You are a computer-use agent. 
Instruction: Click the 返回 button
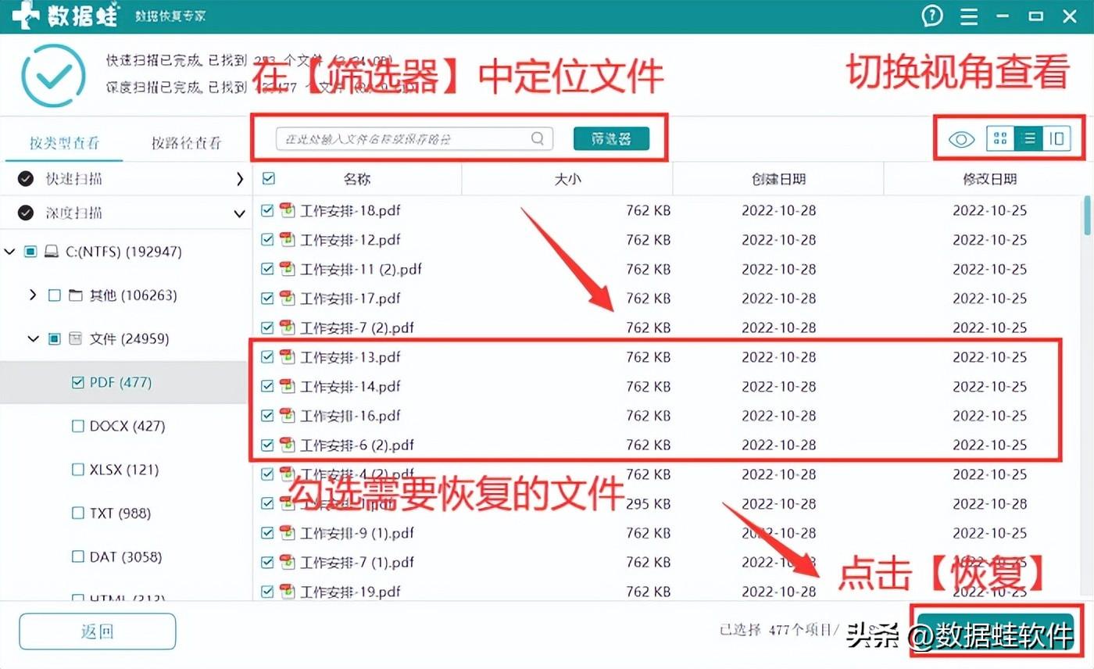click(96, 631)
